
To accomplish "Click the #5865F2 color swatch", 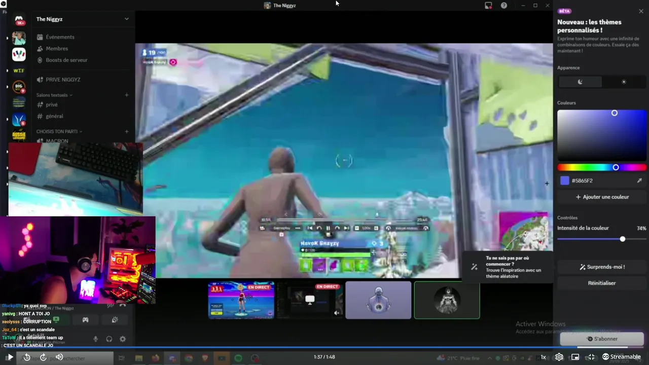I will point(564,180).
